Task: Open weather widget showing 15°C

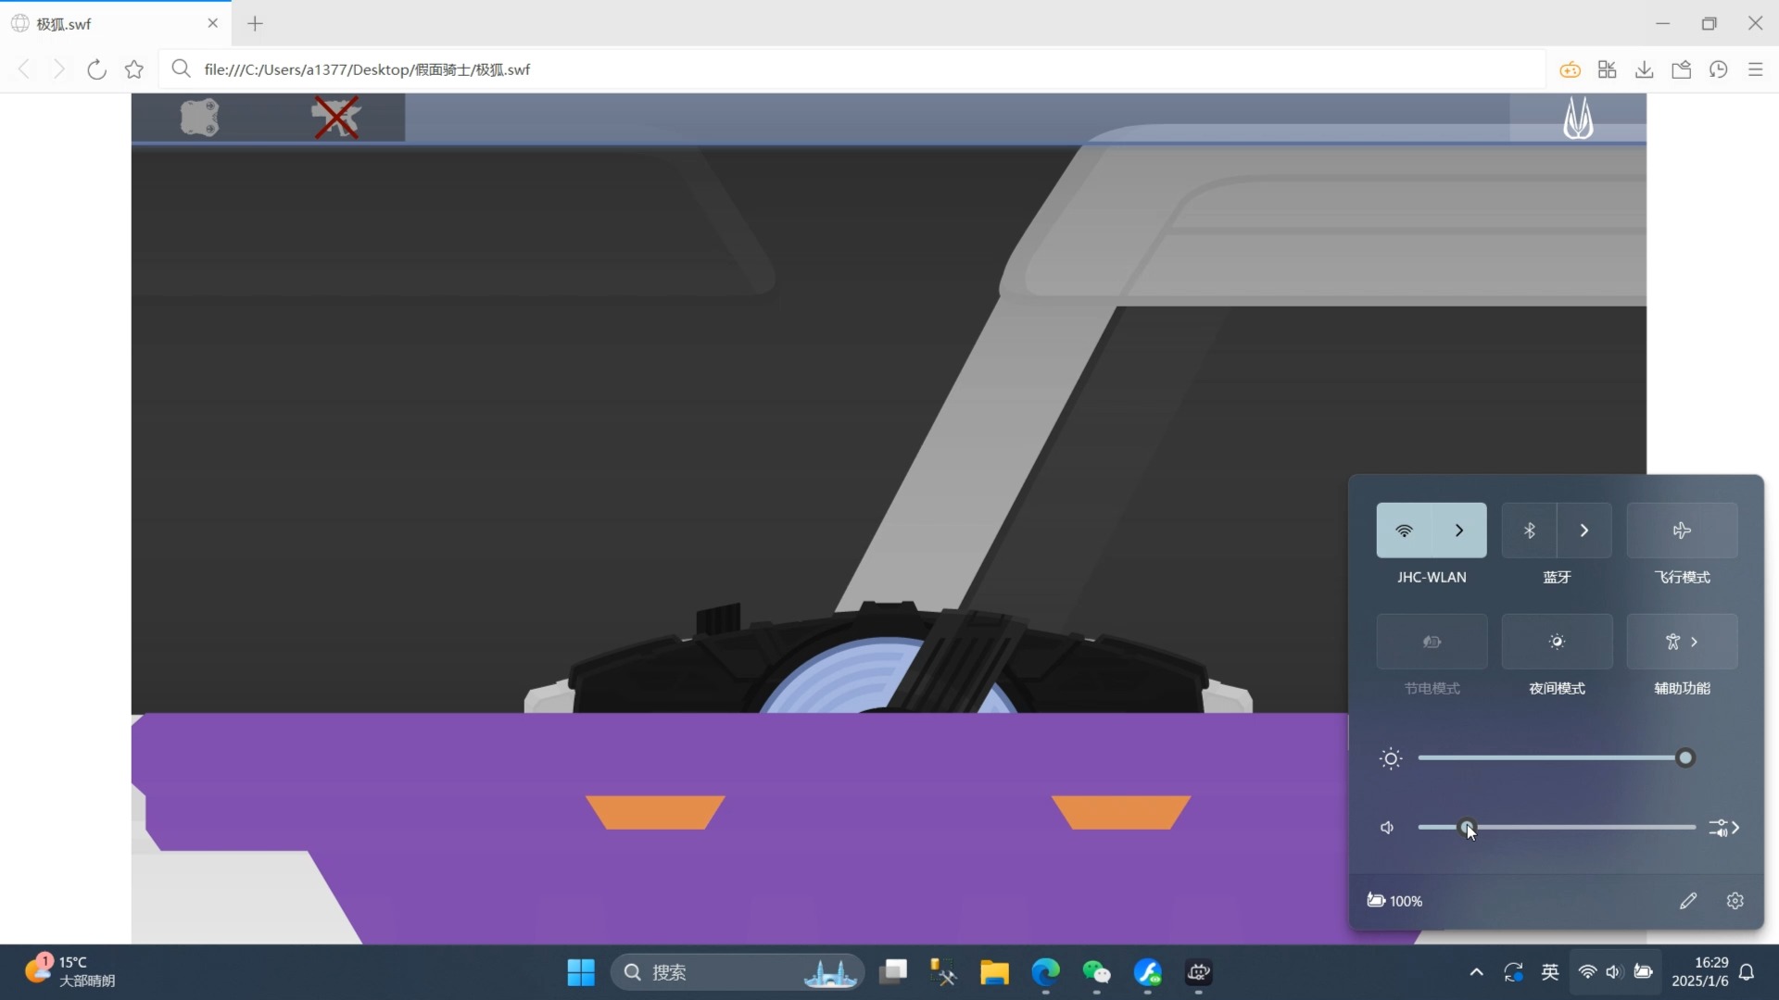Action: click(x=70, y=972)
